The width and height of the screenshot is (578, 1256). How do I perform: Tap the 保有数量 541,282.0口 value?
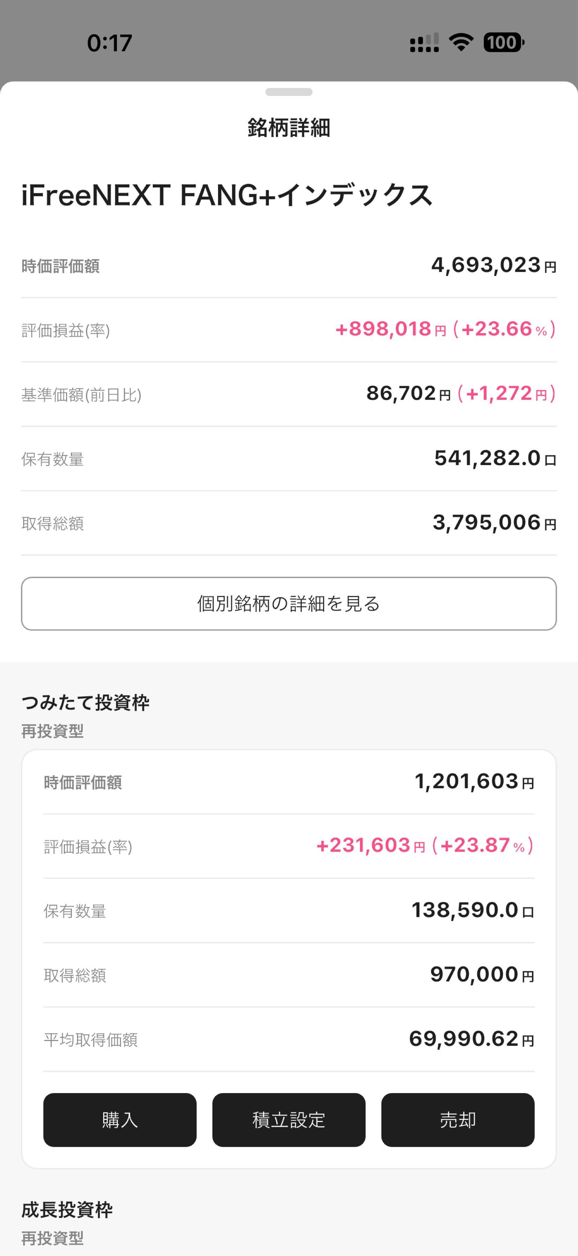495,458
